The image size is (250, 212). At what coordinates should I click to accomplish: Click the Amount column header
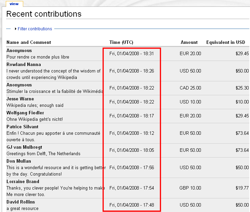pyautogui.click(x=189, y=42)
